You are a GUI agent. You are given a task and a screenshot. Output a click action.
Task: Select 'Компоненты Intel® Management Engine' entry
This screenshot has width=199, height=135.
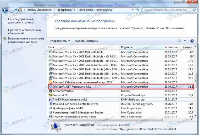coord(78,113)
